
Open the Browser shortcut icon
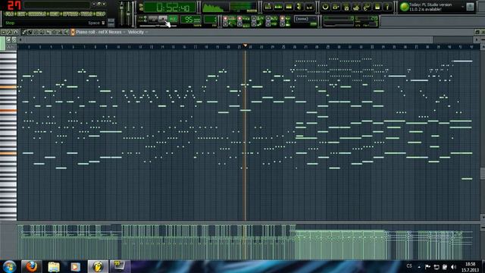(x=299, y=7)
